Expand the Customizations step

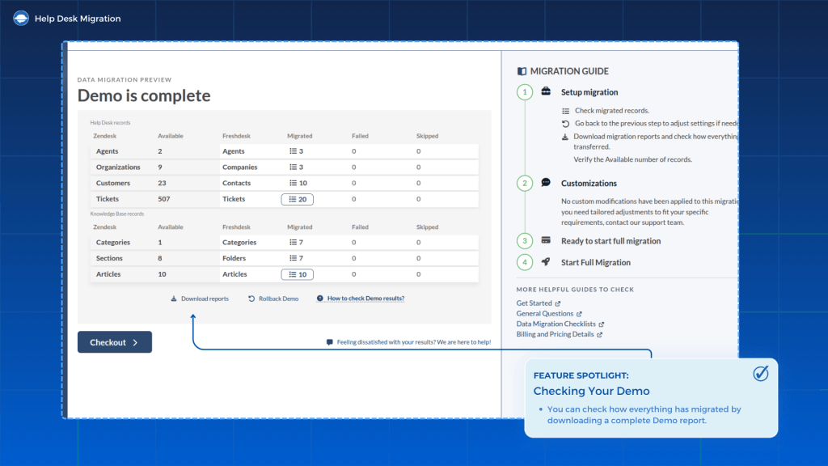point(589,184)
